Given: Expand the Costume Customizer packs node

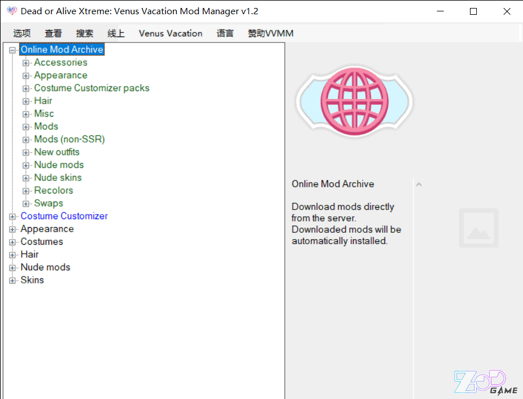Looking at the screenshot, I should (x=26, y=88).
